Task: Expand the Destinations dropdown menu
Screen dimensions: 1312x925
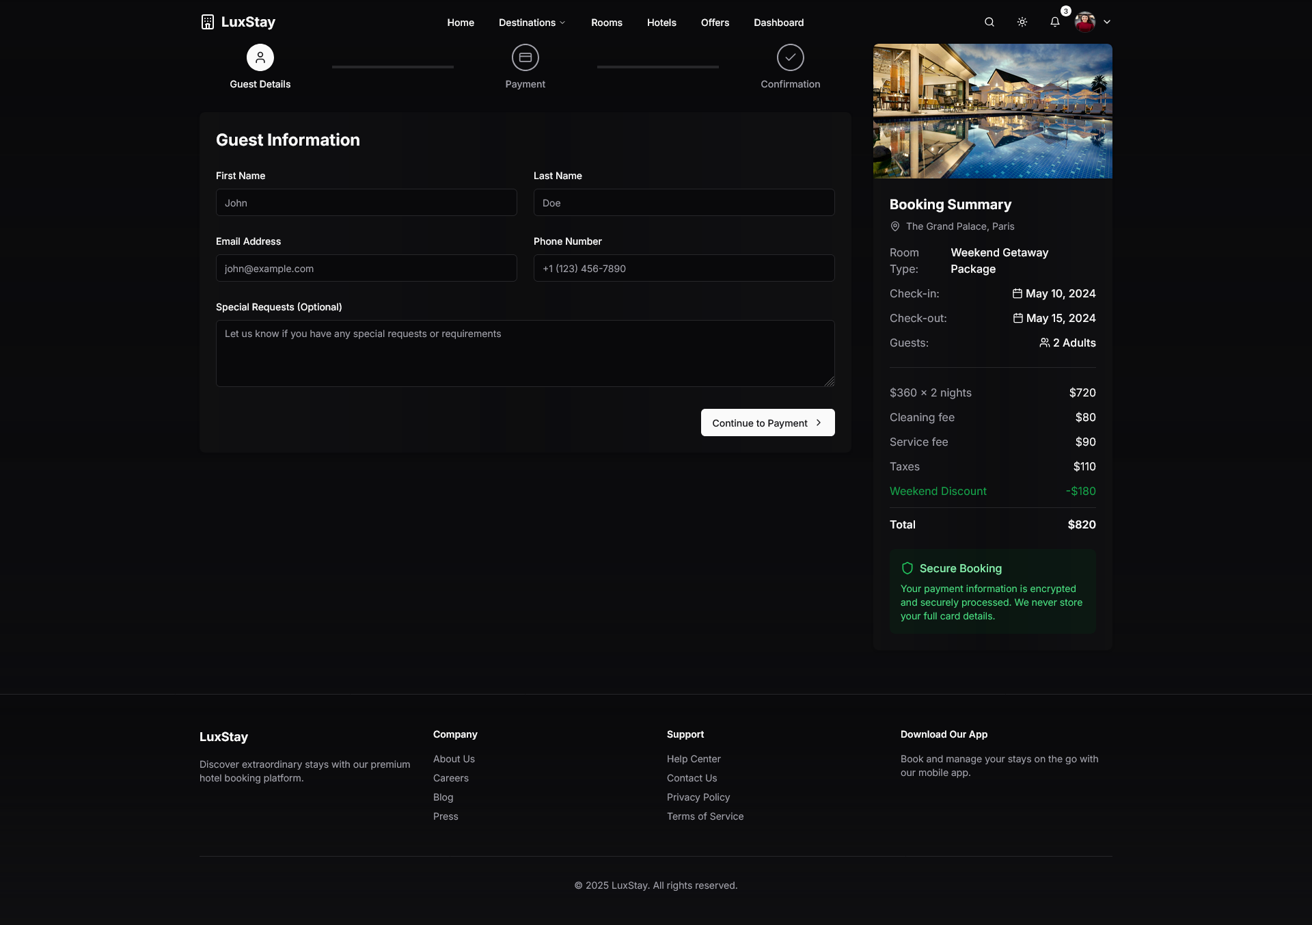Action: 532,23
